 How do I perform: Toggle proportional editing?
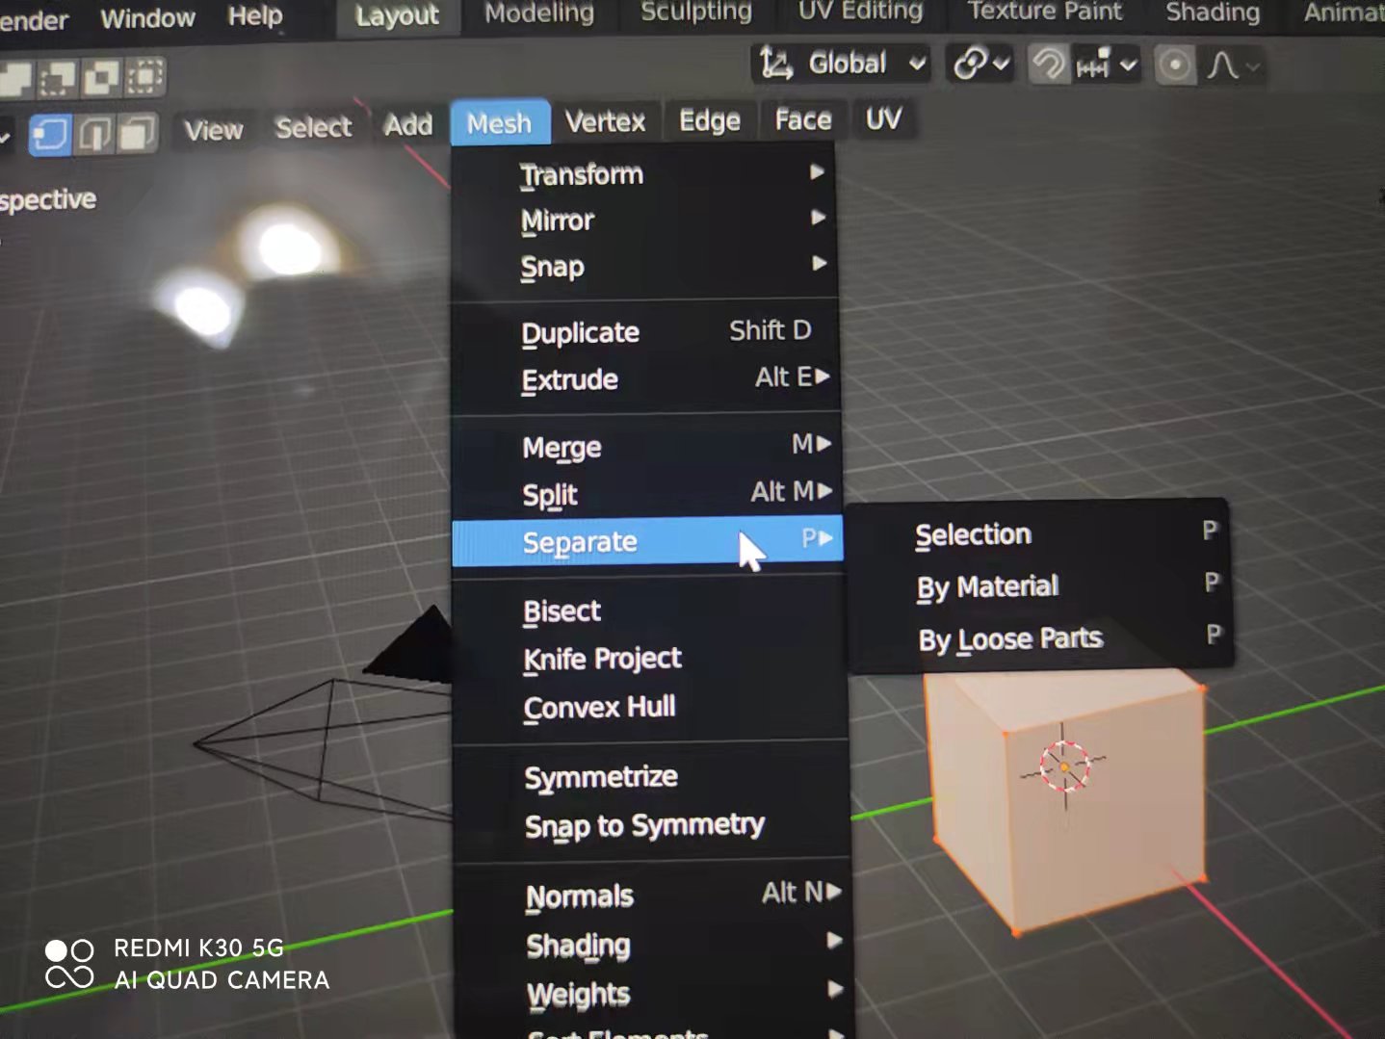tap(1175, 65)
